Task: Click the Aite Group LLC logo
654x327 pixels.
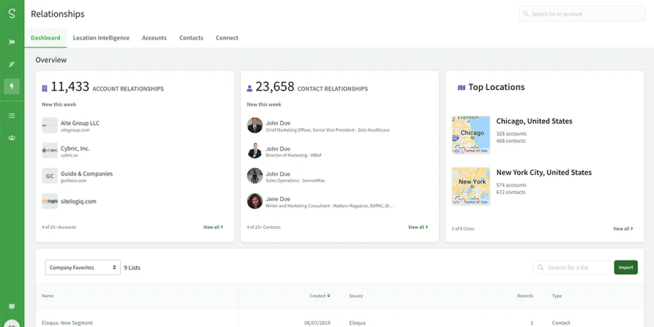Action: [x=50, y=125]
